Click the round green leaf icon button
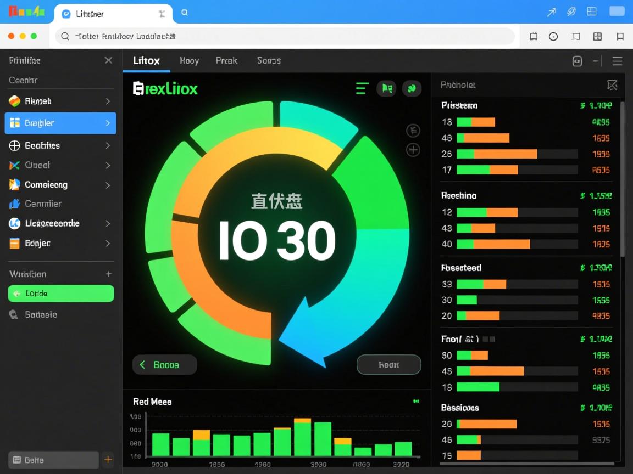Viewport: 633px width, 474px height. pyautogui.click(x=412, y=88)
